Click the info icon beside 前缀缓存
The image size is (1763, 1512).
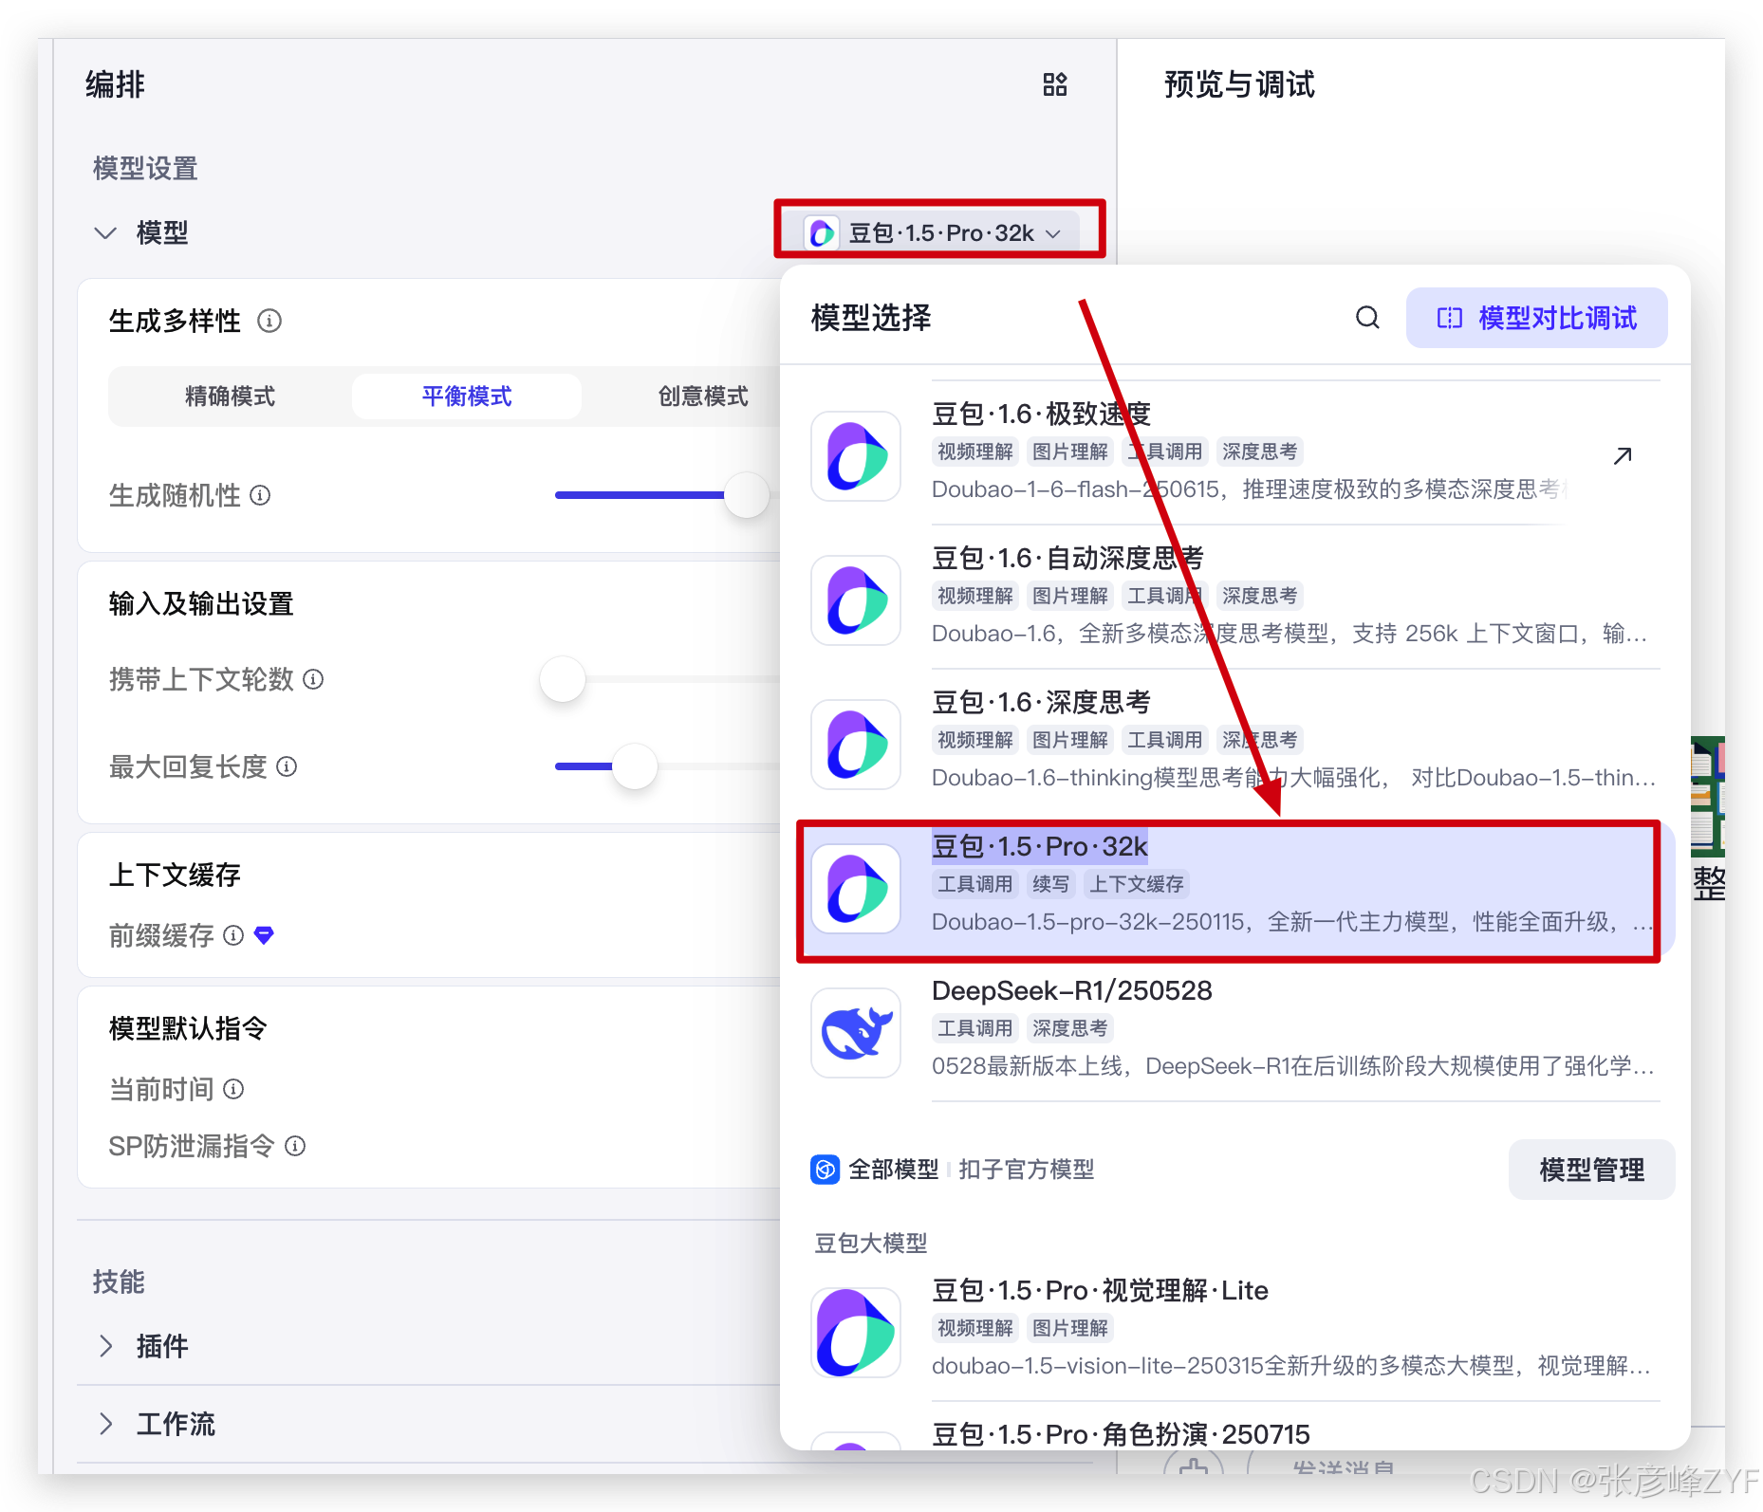(233, 935)
